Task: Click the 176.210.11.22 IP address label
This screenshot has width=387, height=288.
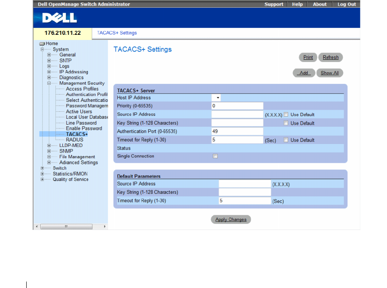Action: (62, 33)
